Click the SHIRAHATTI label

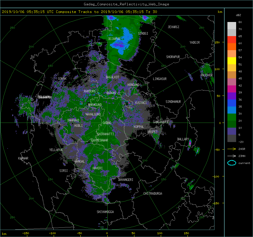tap(105, 134)
